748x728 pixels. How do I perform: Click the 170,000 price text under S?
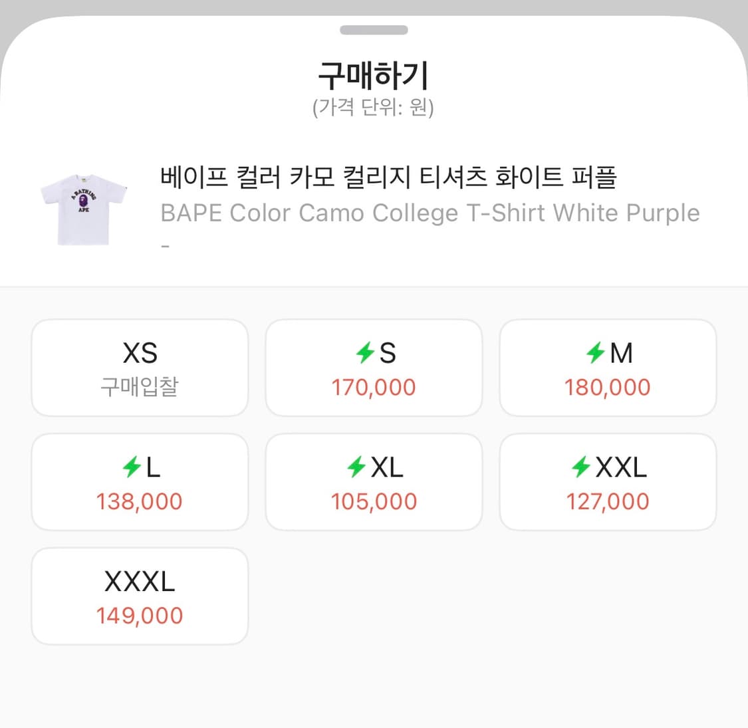pos(374,387)
